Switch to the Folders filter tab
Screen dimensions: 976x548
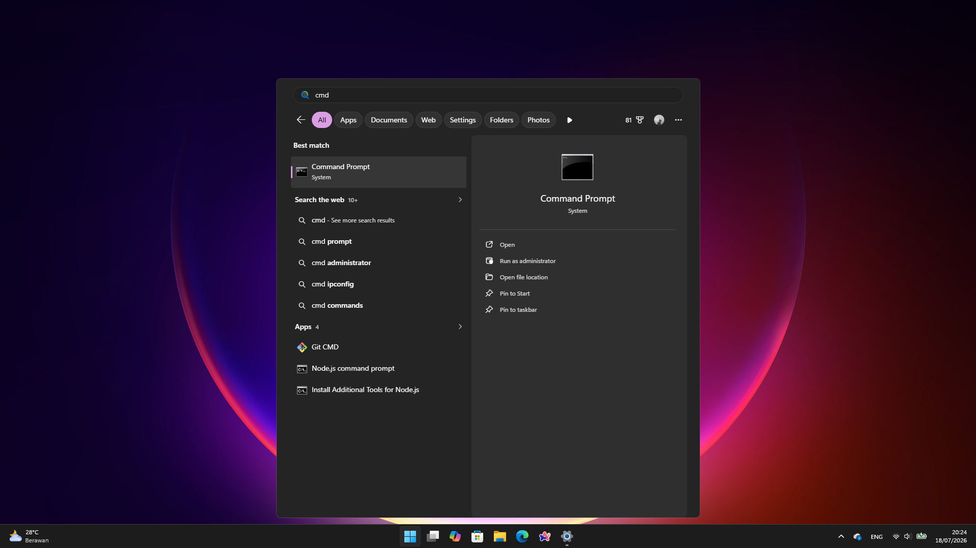(x=501, y=120)
